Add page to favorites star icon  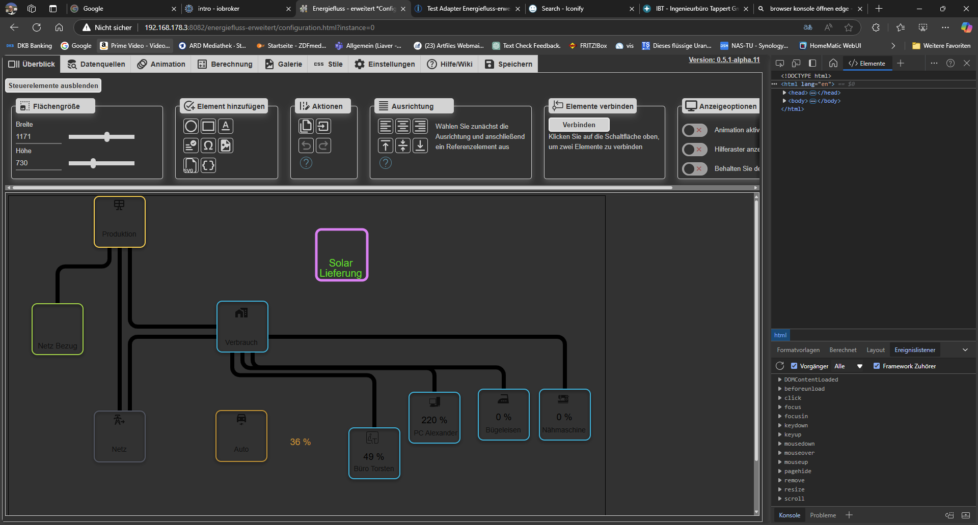(x=849, y=27)
